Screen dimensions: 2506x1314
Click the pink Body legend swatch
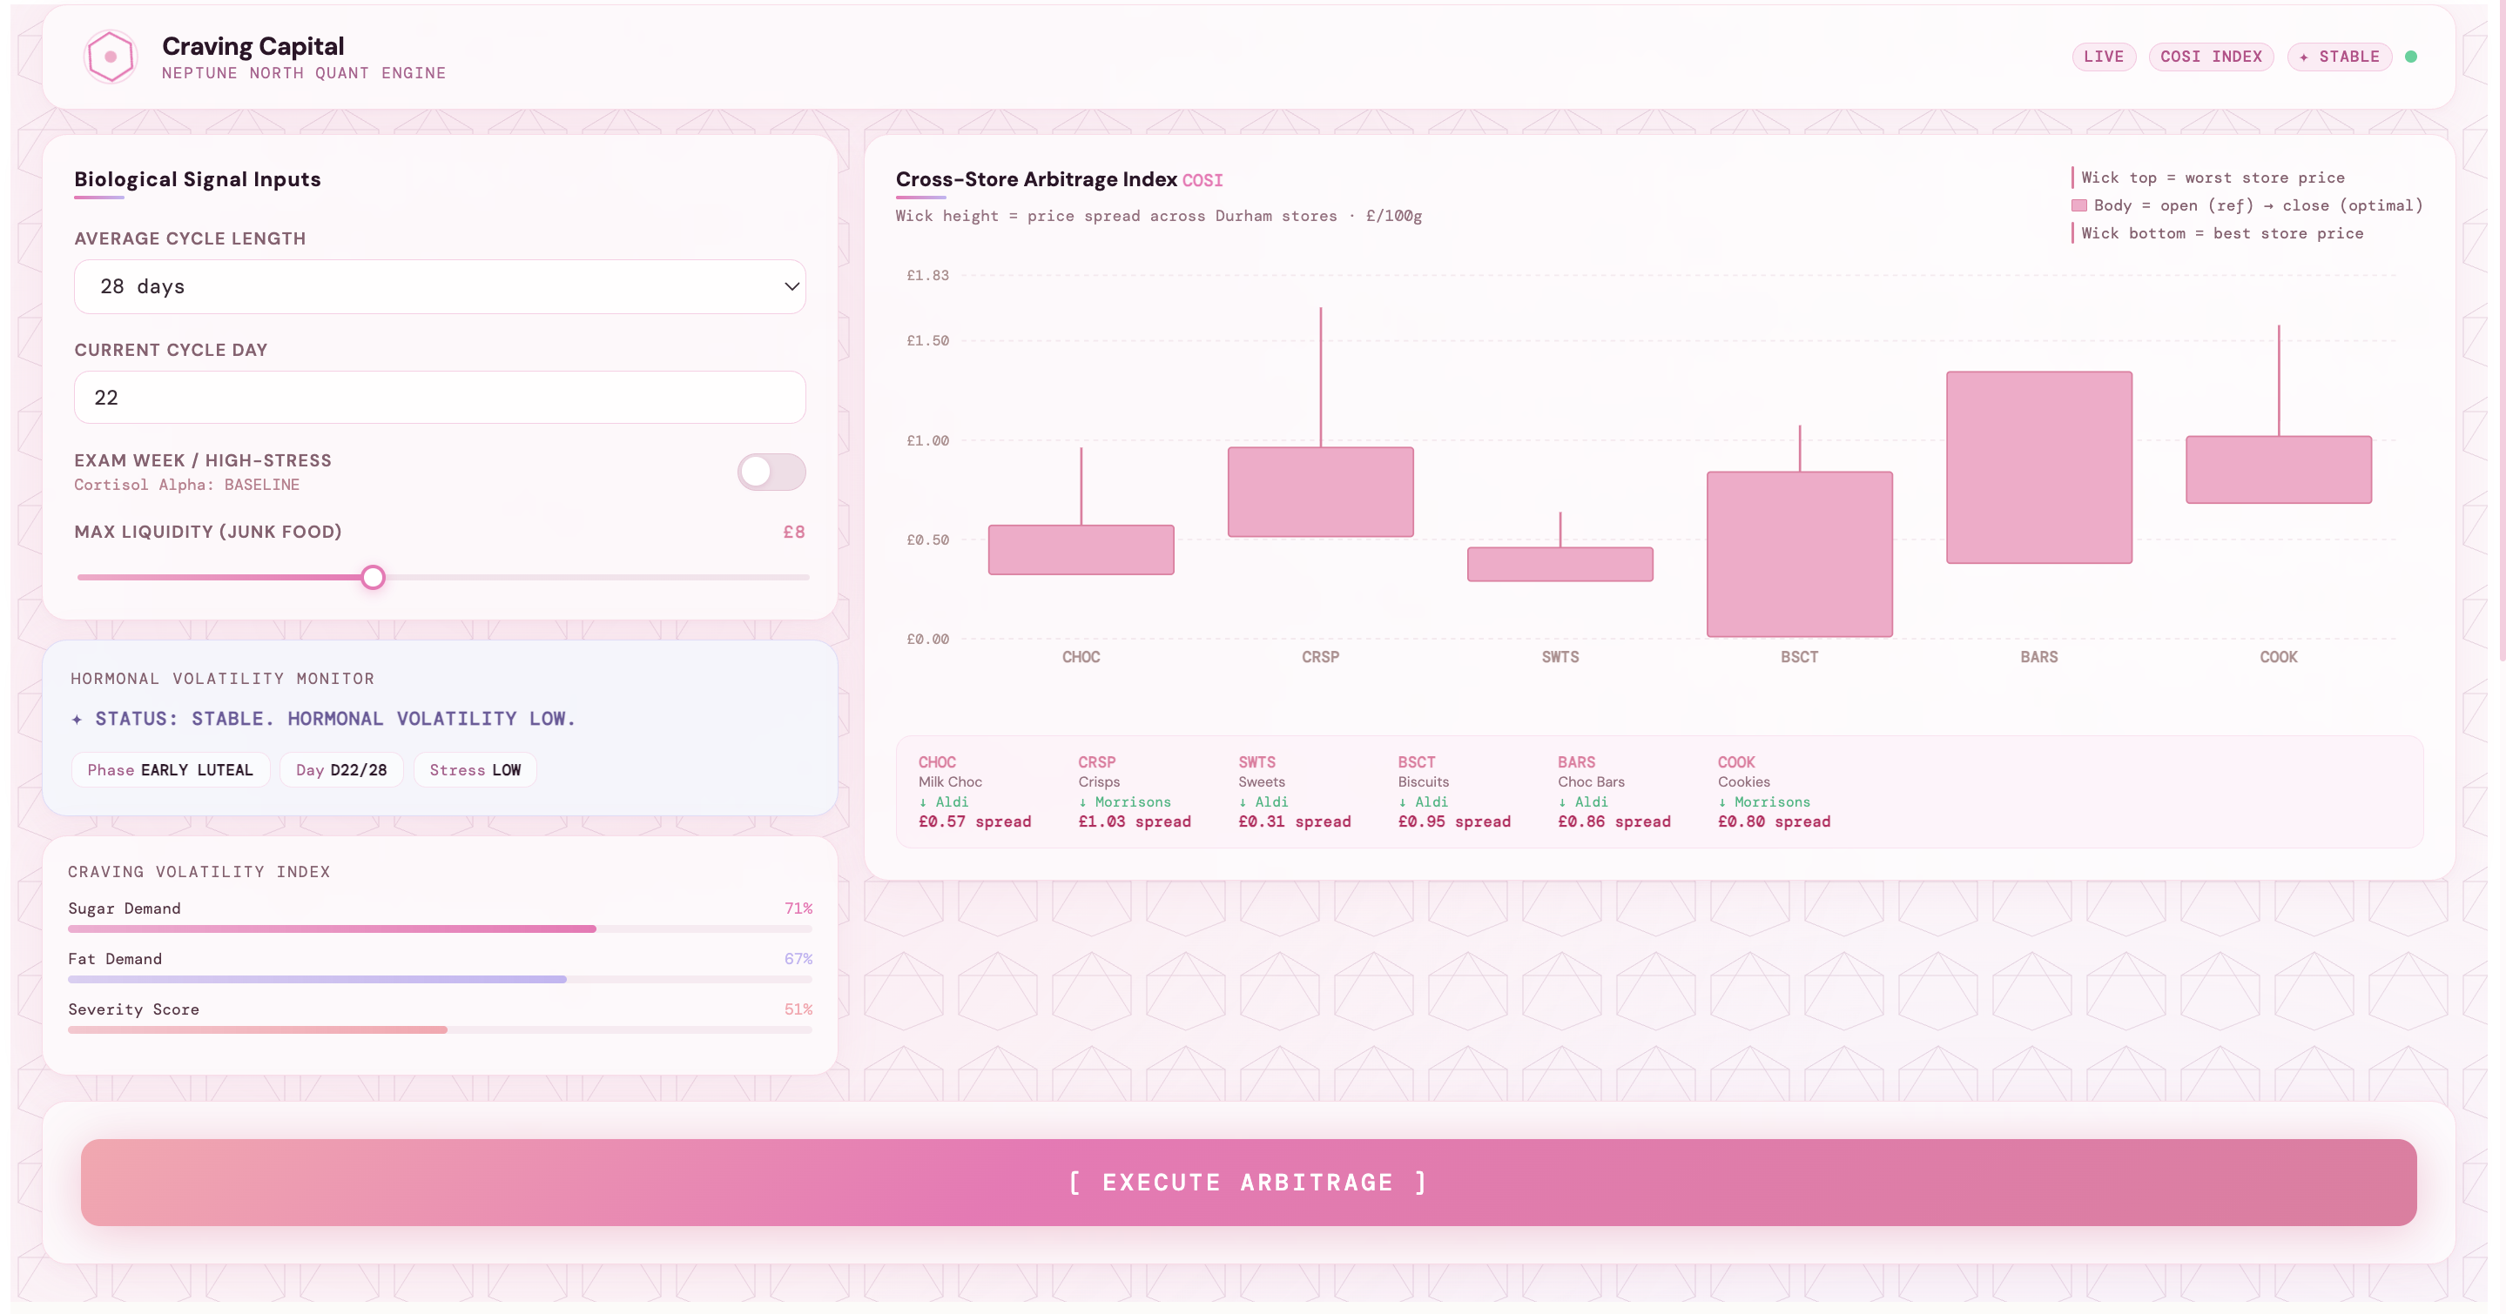tap(2079, 205)
